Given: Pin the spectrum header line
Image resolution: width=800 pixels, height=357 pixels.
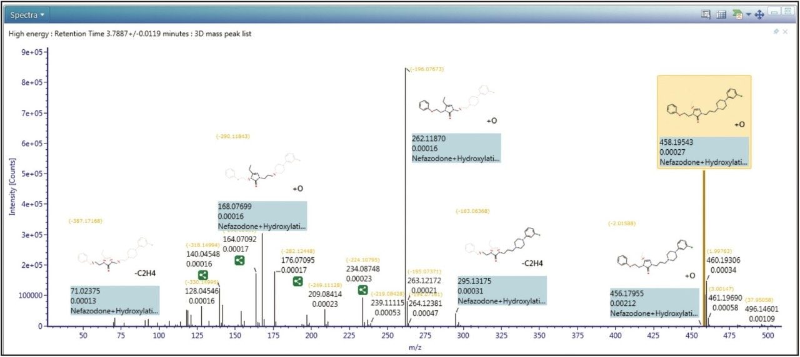Looking at the screenshot, I should [776, 31].
